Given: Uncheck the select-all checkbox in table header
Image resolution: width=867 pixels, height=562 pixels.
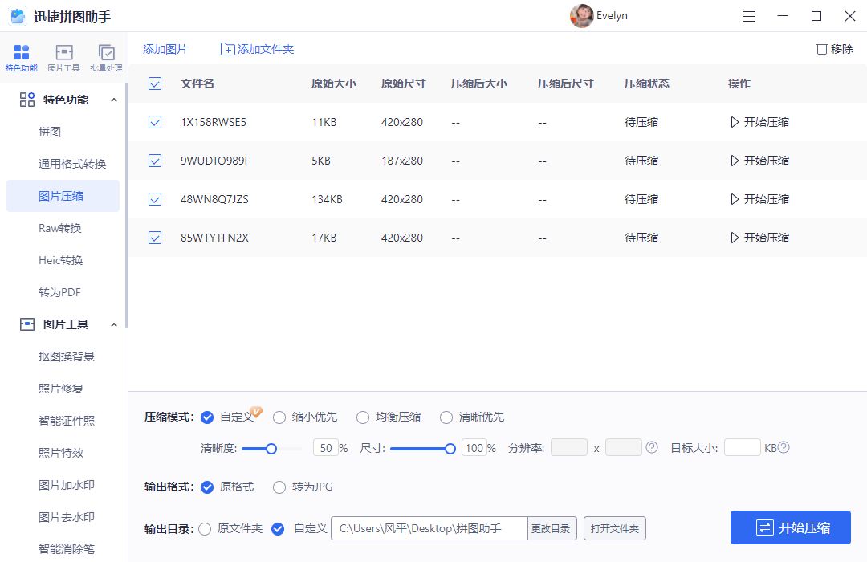Looking at the screenshot, I should pos(154,83).
